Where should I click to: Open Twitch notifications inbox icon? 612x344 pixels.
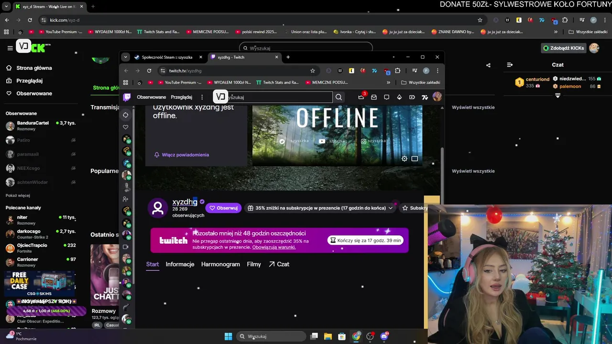(x=374, y=97)
